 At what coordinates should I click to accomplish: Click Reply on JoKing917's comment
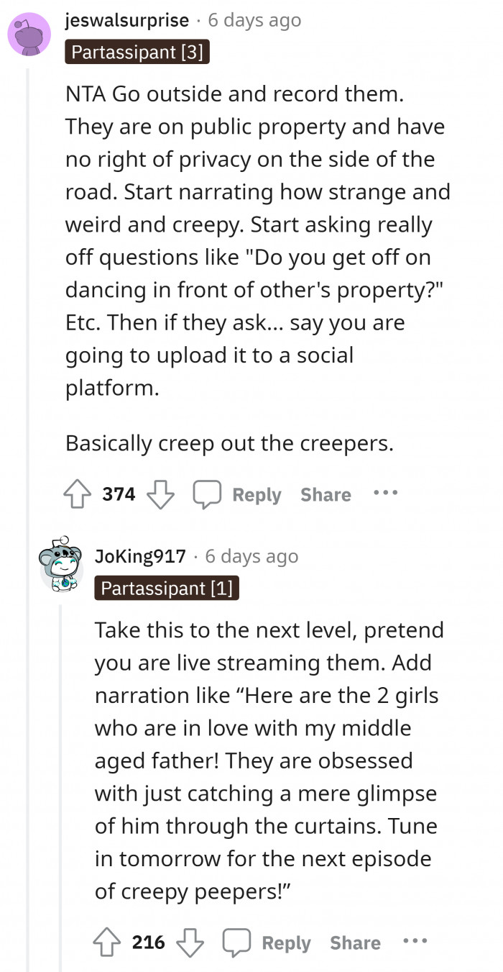click(x=285, y=941)
